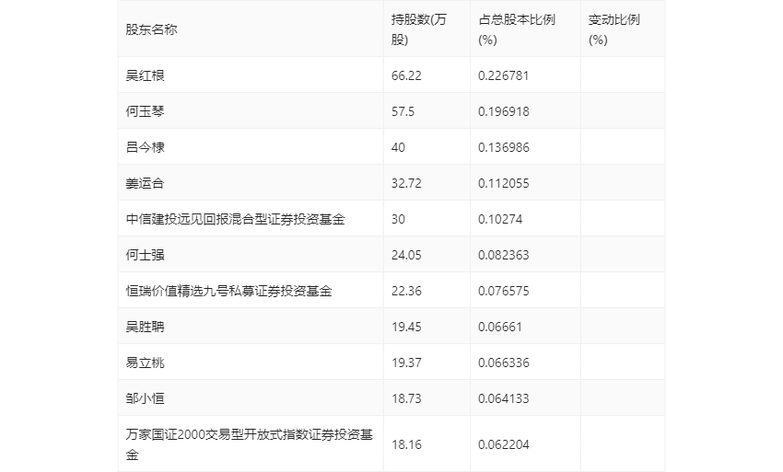The image size is (783, 472).
Task: Select the ratio value 0.064133
Action: pos(503,398)
